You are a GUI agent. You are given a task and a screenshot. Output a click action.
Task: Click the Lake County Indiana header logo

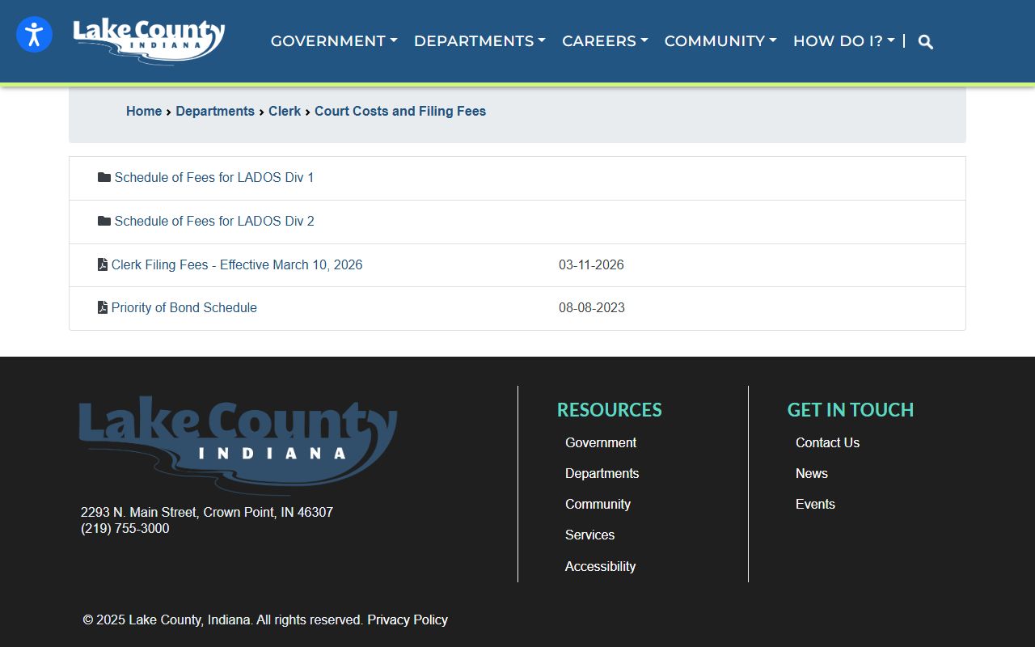149,40
